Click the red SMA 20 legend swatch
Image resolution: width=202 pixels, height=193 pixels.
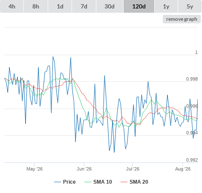click(x=124, y=182)
